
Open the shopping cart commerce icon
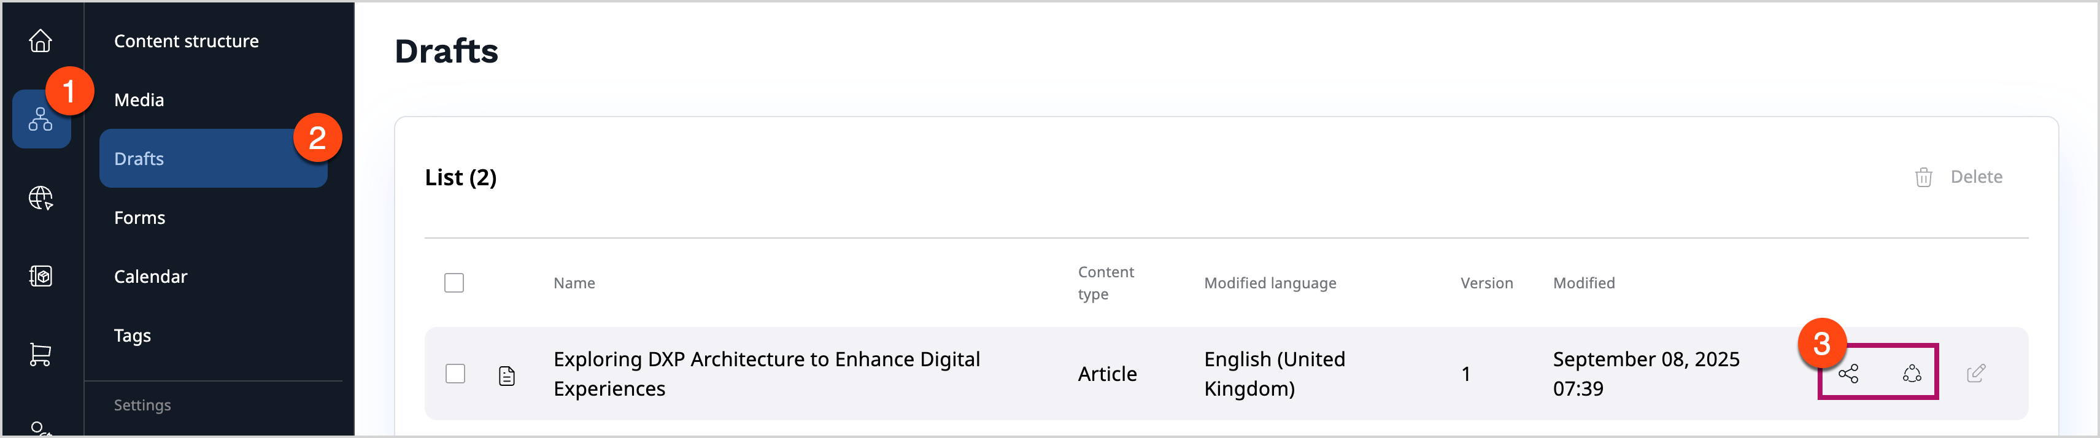tap(41, 354)
